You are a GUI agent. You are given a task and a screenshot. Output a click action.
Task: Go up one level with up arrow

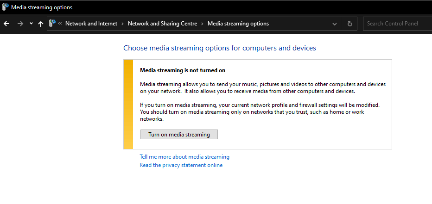(x=41, y=24)
